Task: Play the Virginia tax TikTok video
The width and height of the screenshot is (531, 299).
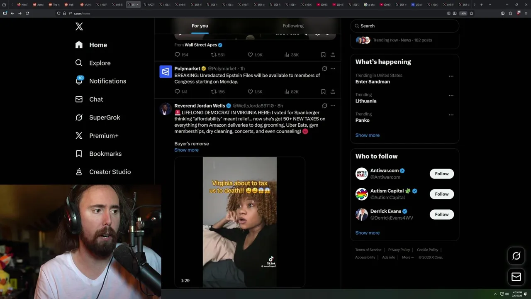Action: [239, 222]
